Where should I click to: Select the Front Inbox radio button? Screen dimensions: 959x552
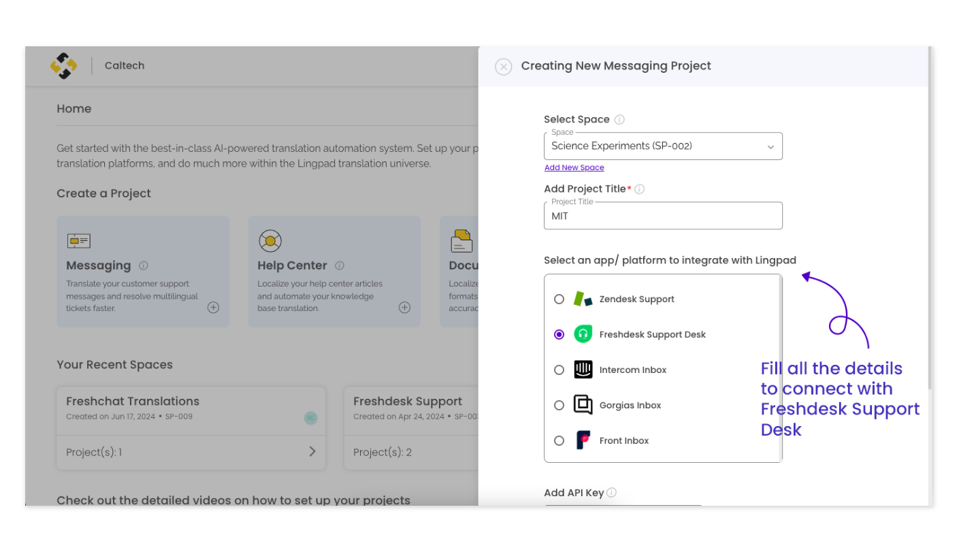pyautogui.click(x=559, y=440)
